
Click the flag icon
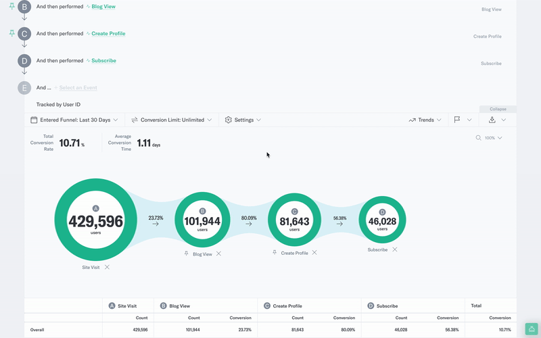(x=457, y=120)
